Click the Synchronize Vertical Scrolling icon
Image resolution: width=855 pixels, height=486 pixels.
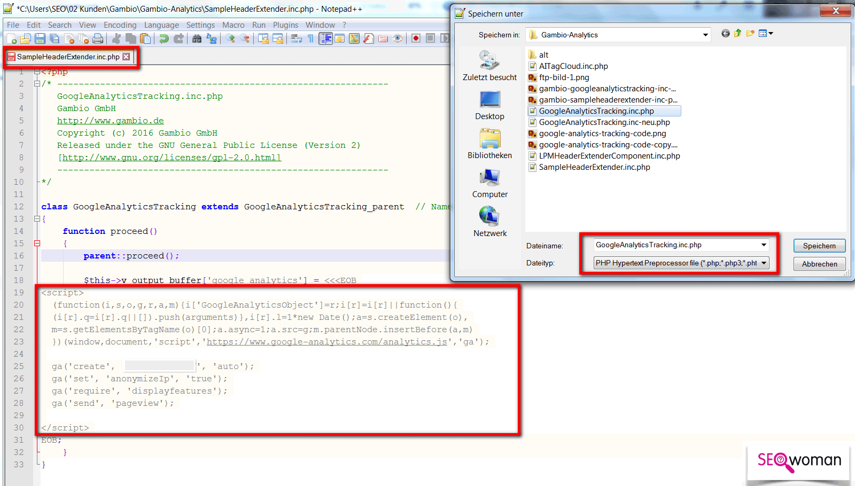(x=263, y=38)
